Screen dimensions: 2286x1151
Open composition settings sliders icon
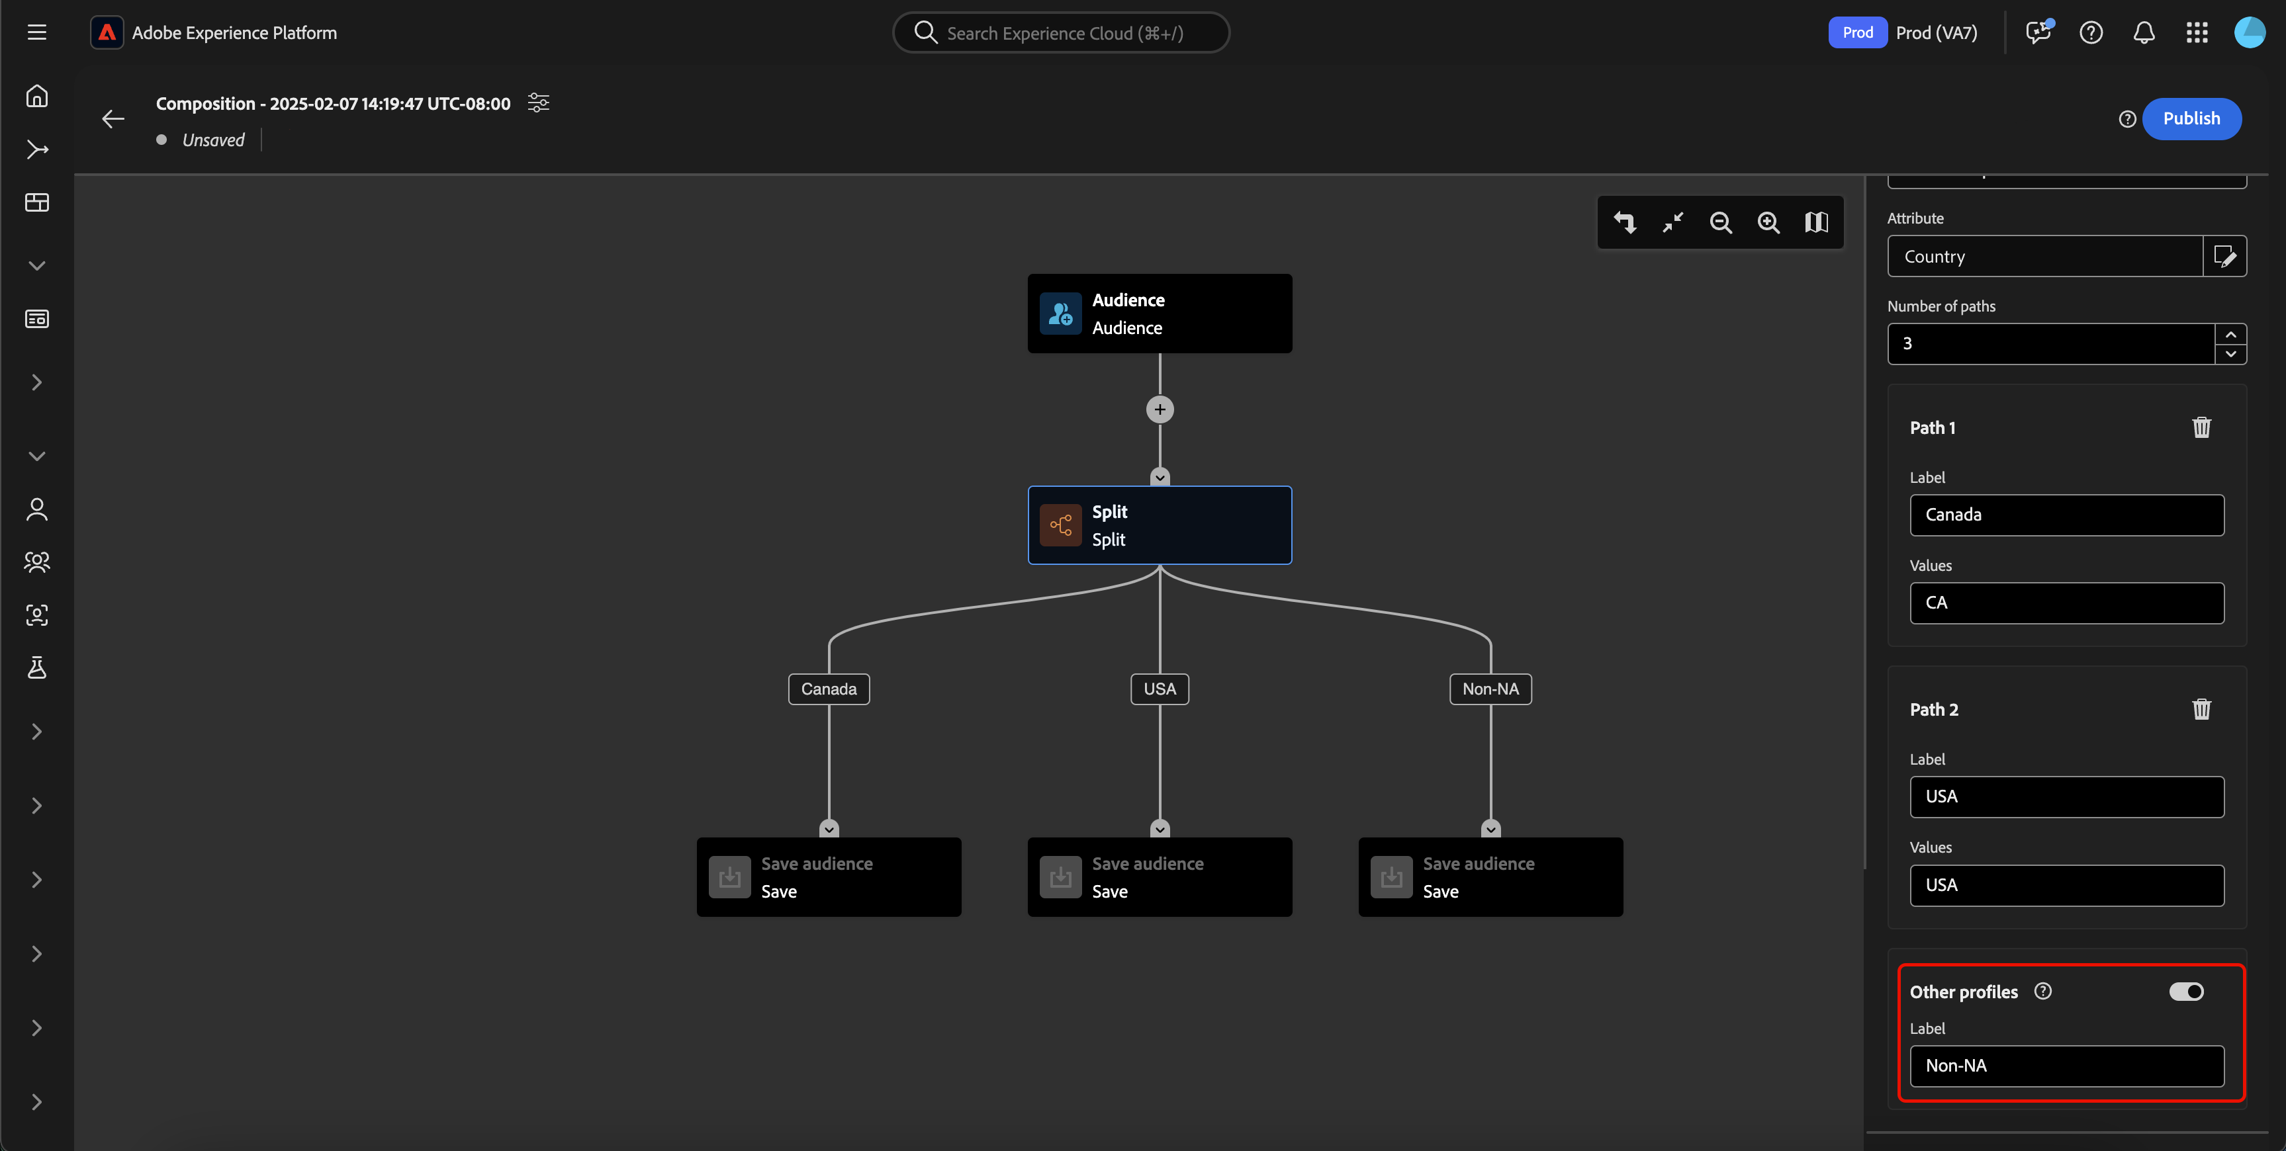point(539,103)
